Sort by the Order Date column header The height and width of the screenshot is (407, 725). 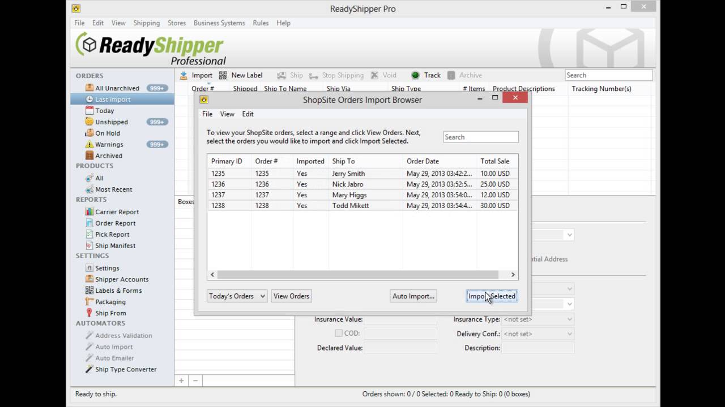coord(440,161)
